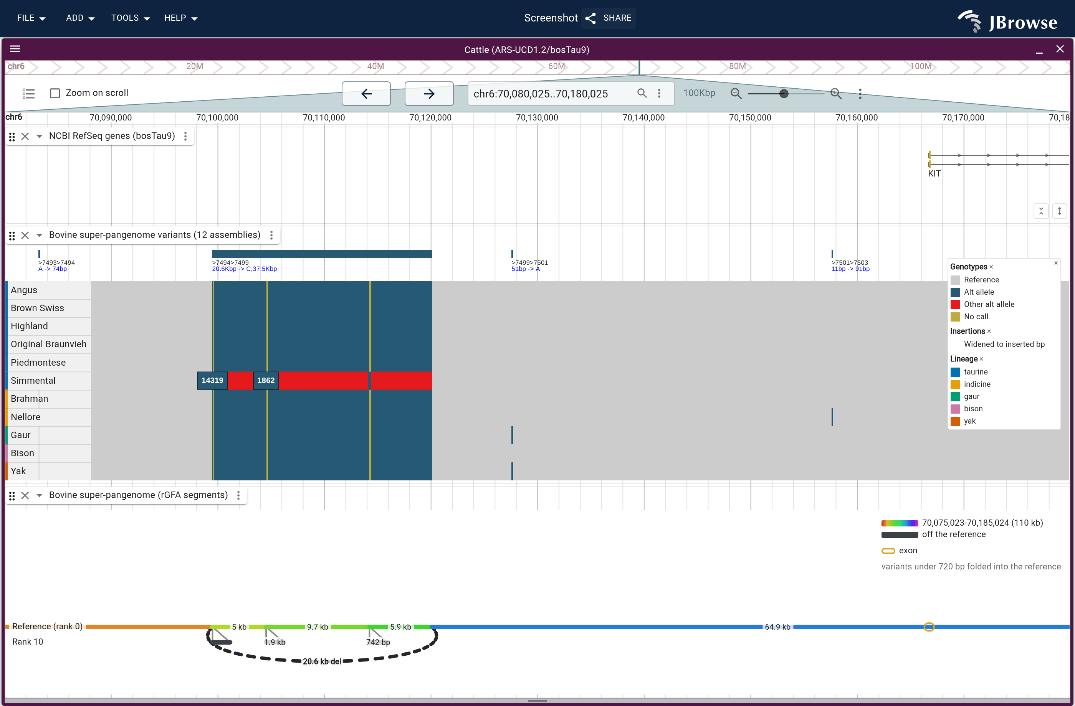
Task: Click the Other alt allele red swatch
Action: coord(955,305)
